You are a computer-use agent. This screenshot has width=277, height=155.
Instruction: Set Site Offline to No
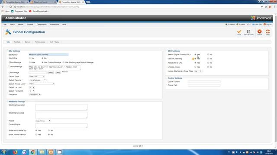coord(42,58)
